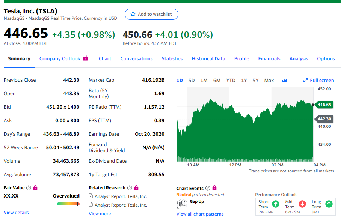Click the Mid Term red down arrow
Image resolution: width=341 pixels, height=220 pixels.
[302, 204]
